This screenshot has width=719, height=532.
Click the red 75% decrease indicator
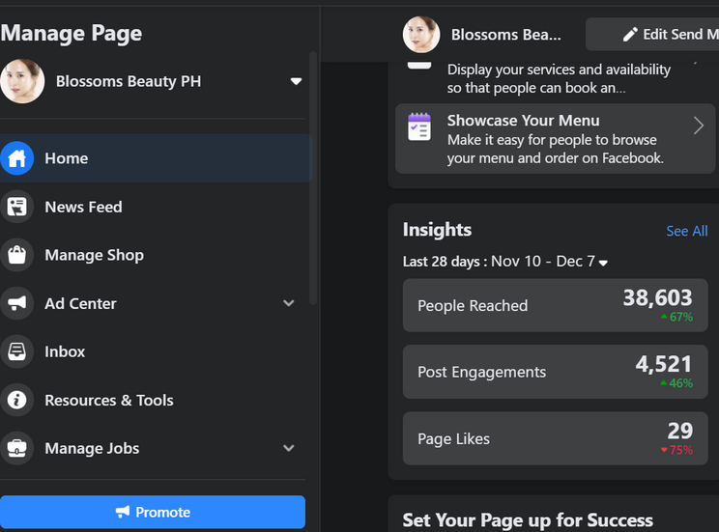click(676, 450)
